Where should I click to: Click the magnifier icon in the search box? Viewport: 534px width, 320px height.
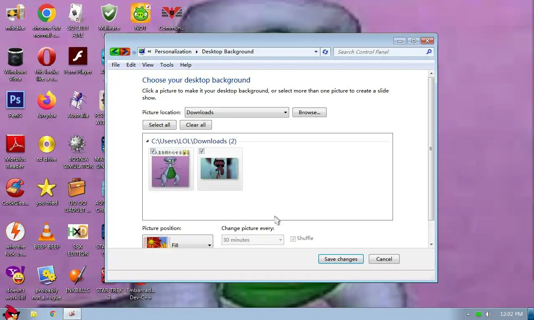click(x=428, y=52)
